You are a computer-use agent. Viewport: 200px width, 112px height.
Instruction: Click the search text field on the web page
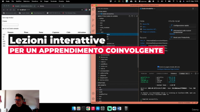(x=10, y=25)
